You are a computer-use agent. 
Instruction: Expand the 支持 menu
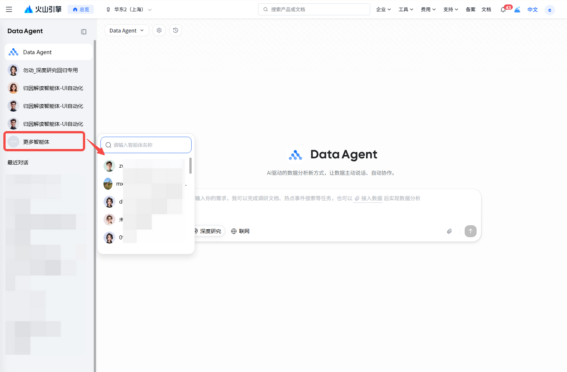tap(450, 9)
